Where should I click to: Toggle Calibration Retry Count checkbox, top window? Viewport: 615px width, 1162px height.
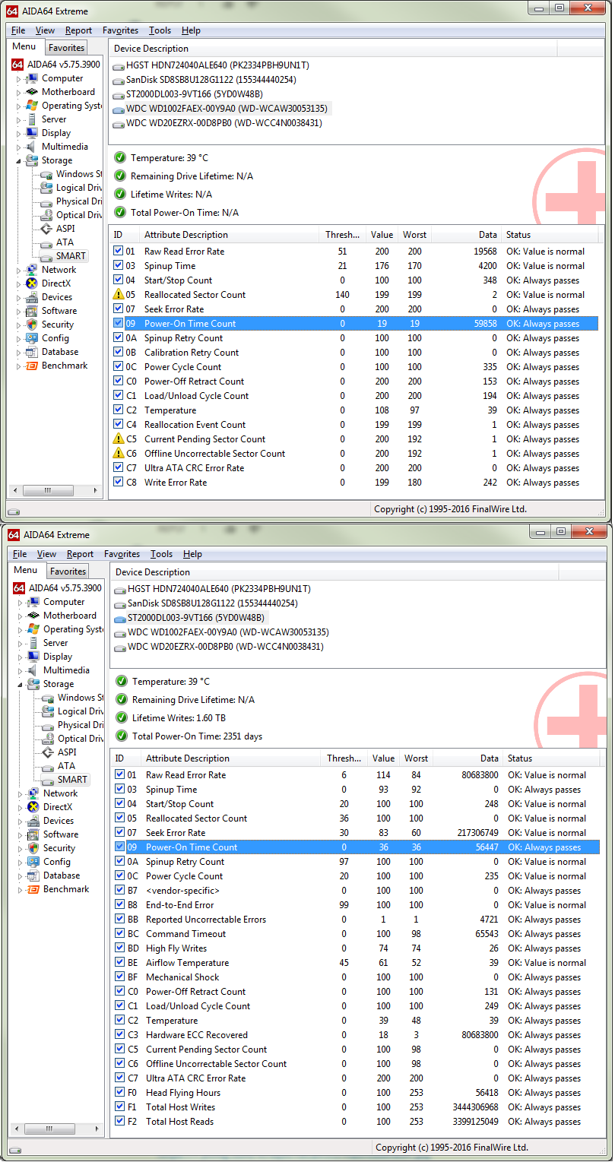118,353
